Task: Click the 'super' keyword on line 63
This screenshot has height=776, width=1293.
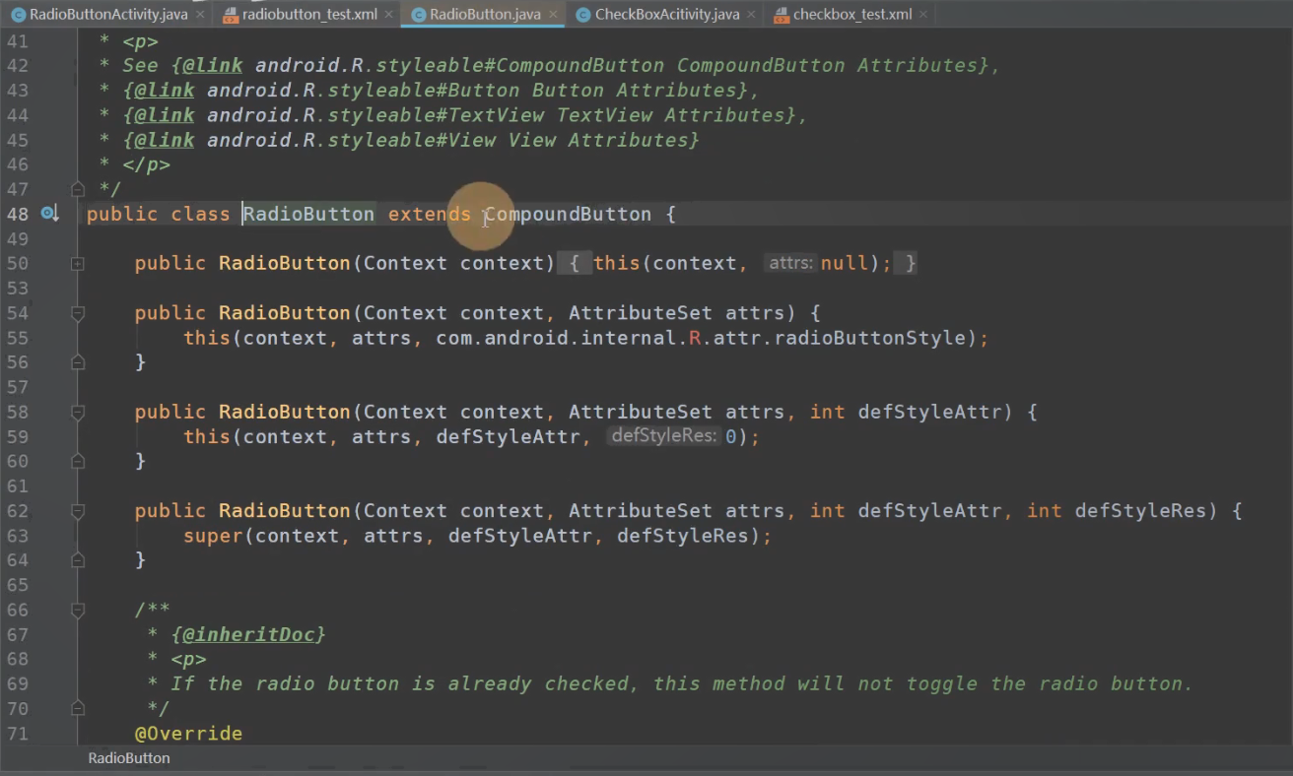Action: 213,536
